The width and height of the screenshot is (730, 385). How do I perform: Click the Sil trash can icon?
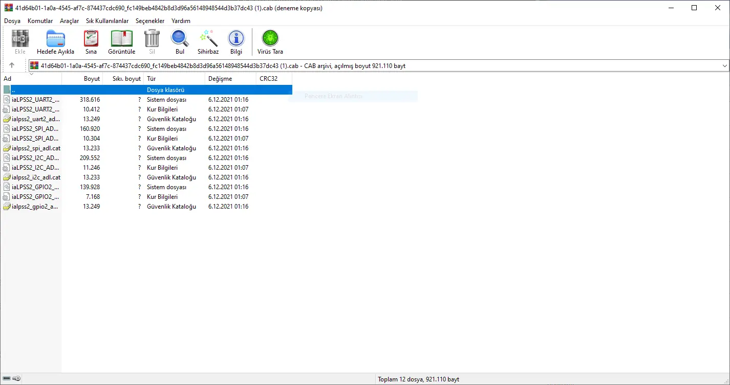tap(152, 38)
